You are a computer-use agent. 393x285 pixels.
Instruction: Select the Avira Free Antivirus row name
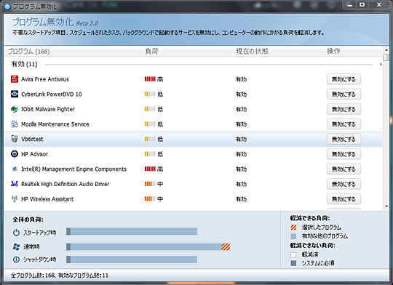pyautogui.click(x=45, y=79)
